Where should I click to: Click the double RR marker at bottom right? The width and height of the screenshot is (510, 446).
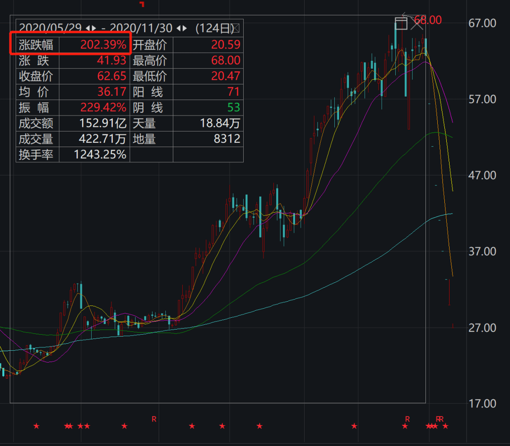440,419
